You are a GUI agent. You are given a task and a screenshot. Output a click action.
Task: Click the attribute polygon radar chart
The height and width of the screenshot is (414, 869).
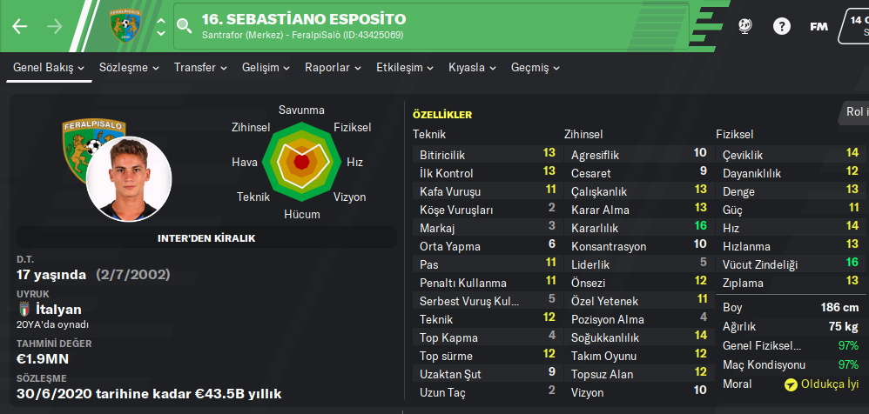tap(301, 161)
